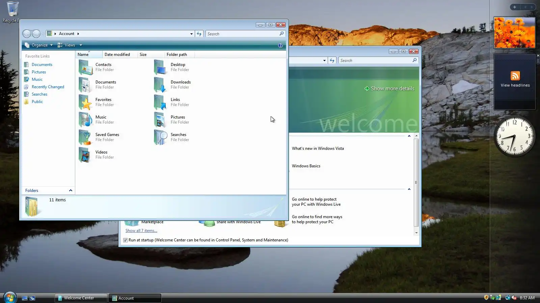Open the Saved Games folder icon
This screenshot has width=540, height=303.
coord(86,137)
